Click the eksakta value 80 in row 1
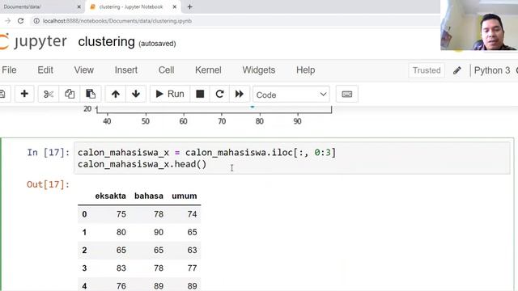The image size is (518, 291). pyautogui.click(x=121, y=232)
